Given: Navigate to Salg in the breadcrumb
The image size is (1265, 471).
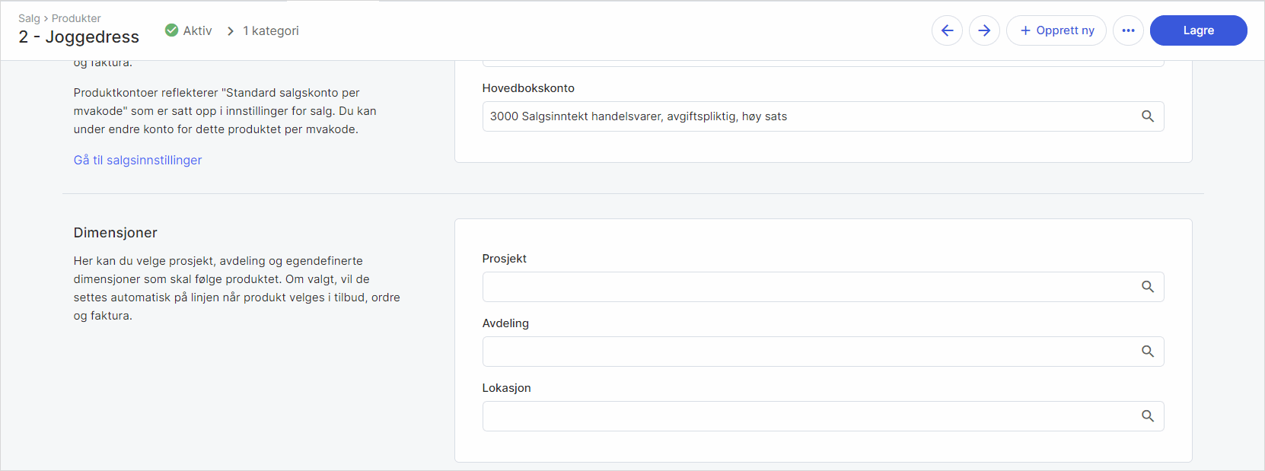Looking at the screenshot, I should pyautogui.click(x=29, y=18).
